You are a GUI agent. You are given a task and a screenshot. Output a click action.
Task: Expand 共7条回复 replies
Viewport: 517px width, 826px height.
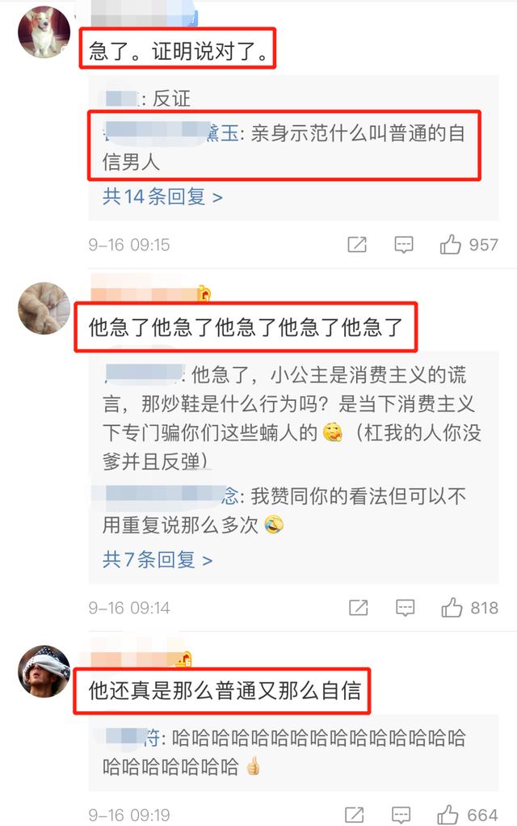pyautogui.click(x=158, y=559)
